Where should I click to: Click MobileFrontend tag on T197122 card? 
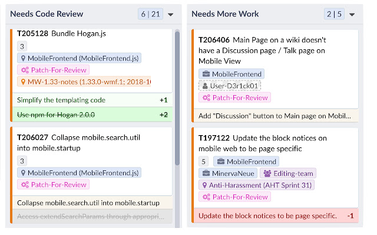coord(246,162)
